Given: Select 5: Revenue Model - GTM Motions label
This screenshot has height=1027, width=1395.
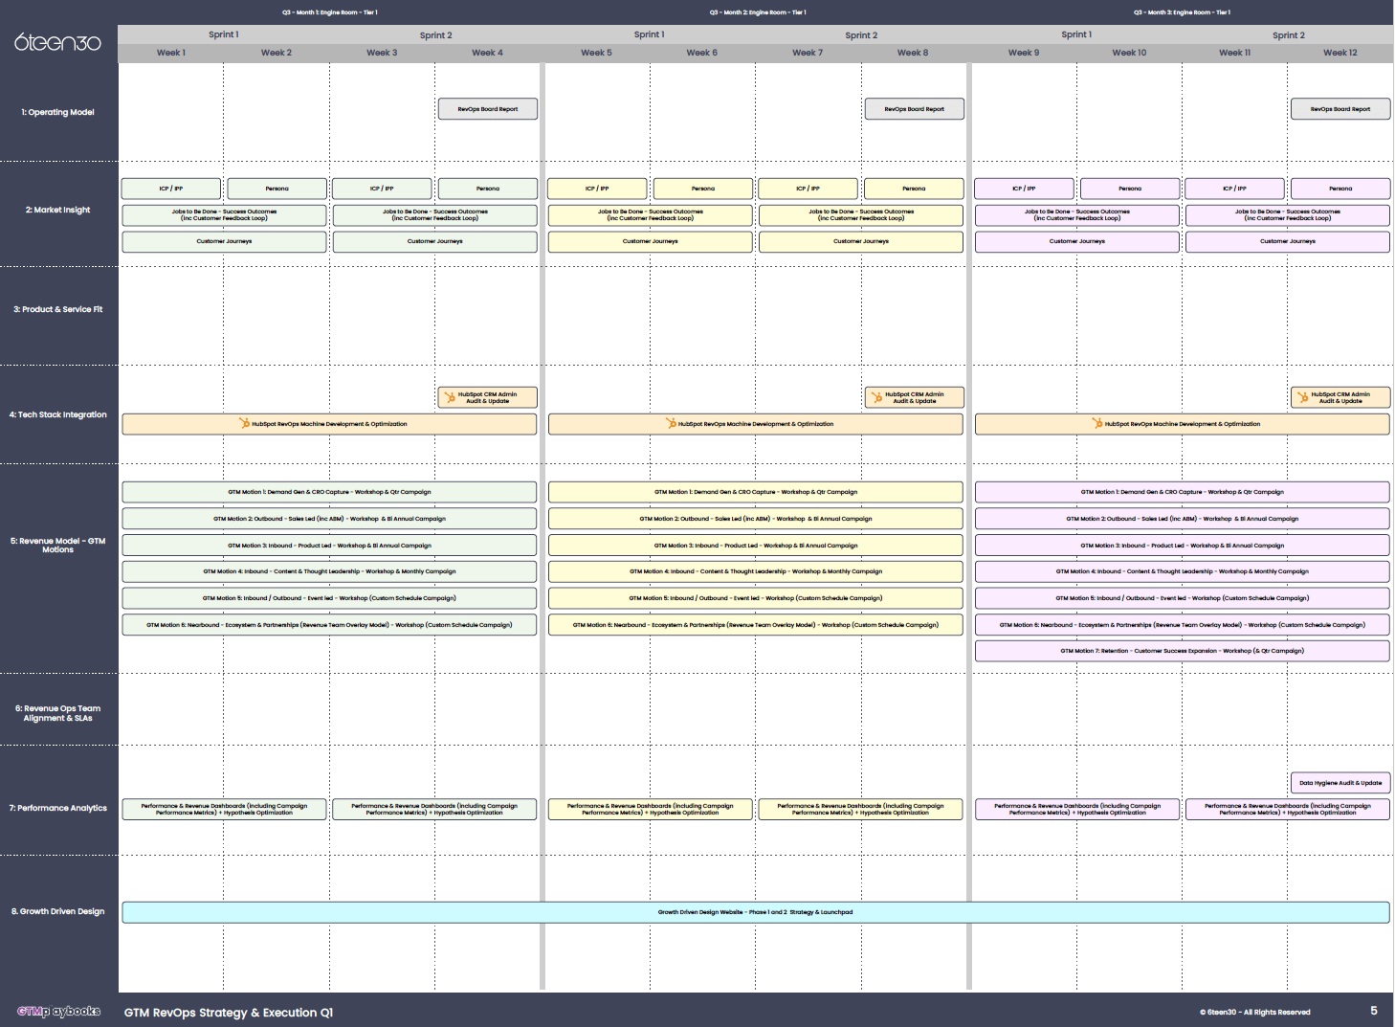Looking at the screenshot, I should 58,545.
